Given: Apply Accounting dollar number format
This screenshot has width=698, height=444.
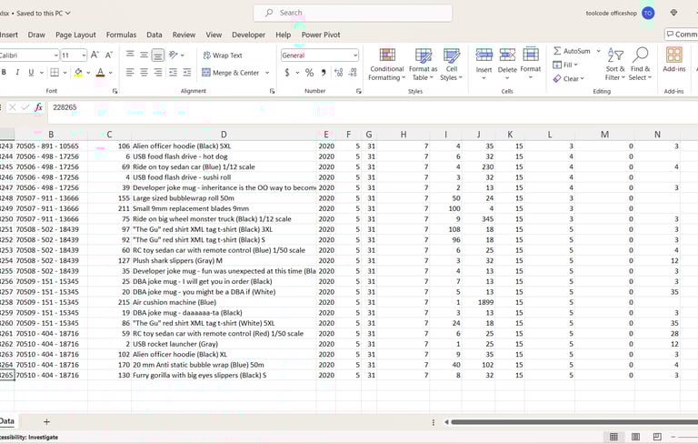Looking at the screenshot, I should (x=286, y=72).
